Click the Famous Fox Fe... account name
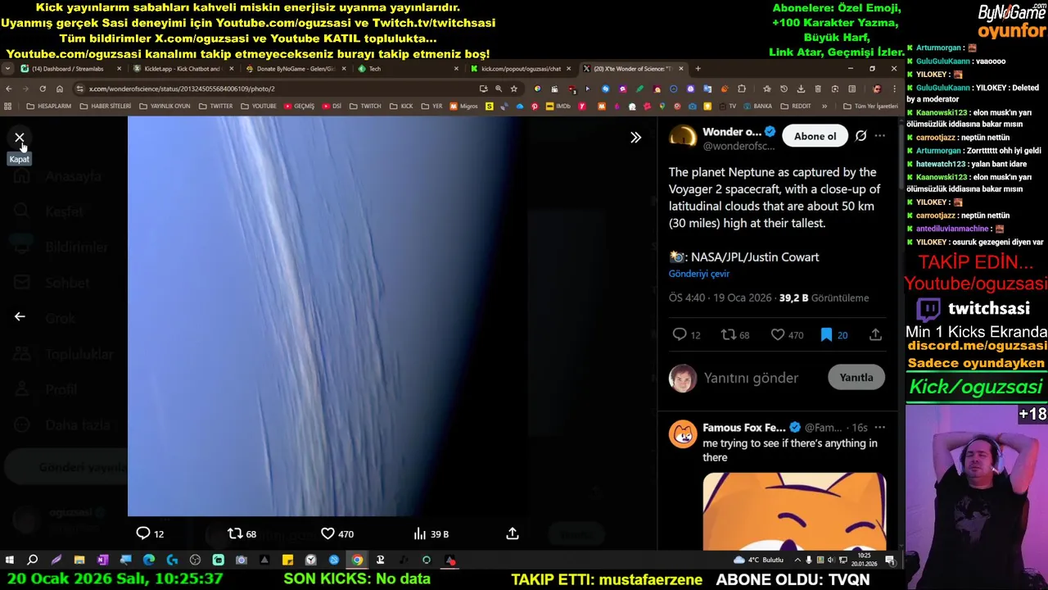 [743, 428]
